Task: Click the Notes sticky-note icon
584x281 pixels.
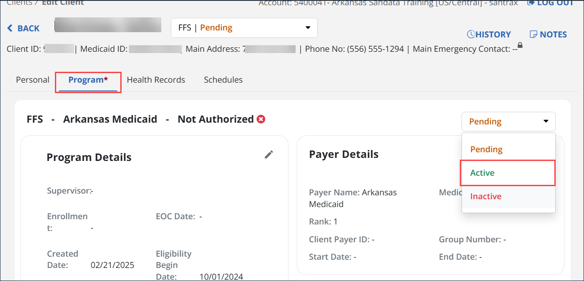Action: tap(533, 34)
